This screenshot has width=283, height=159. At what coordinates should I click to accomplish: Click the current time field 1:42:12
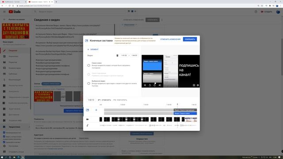(x=91, y=100)
